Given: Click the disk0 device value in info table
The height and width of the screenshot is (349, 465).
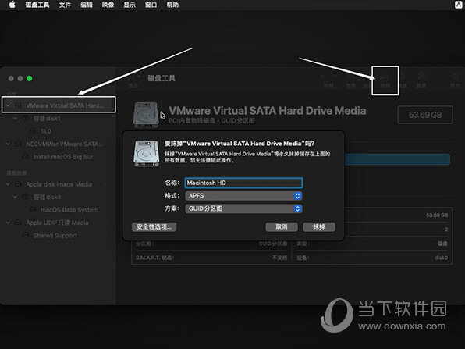Looking at the screenshot, I should click(441, 258).
